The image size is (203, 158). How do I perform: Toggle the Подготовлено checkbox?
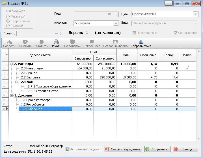click(134, 33)
